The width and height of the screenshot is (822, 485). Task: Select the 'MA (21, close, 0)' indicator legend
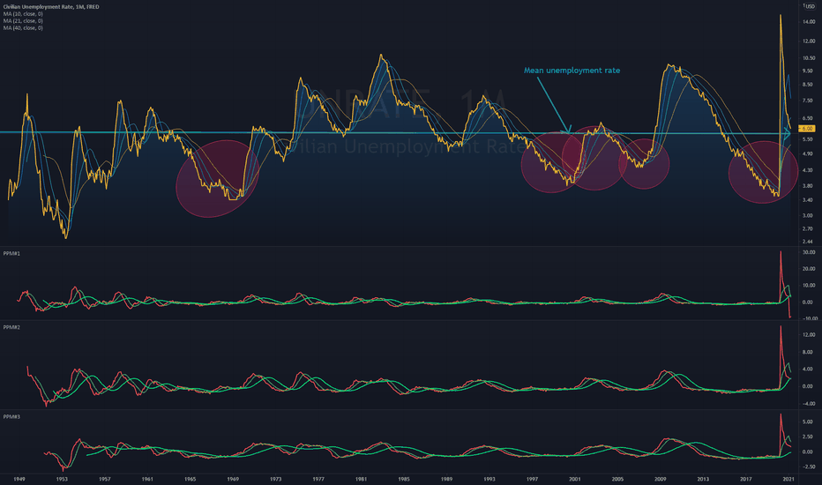(23, 21)
